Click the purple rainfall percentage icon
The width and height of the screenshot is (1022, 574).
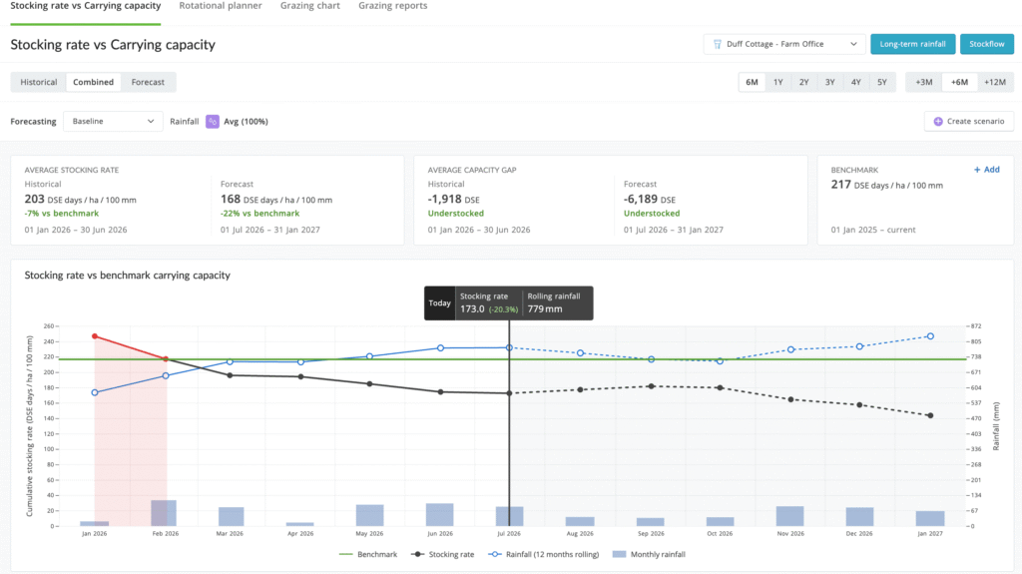pyautogui.click(x=213, y=122)
